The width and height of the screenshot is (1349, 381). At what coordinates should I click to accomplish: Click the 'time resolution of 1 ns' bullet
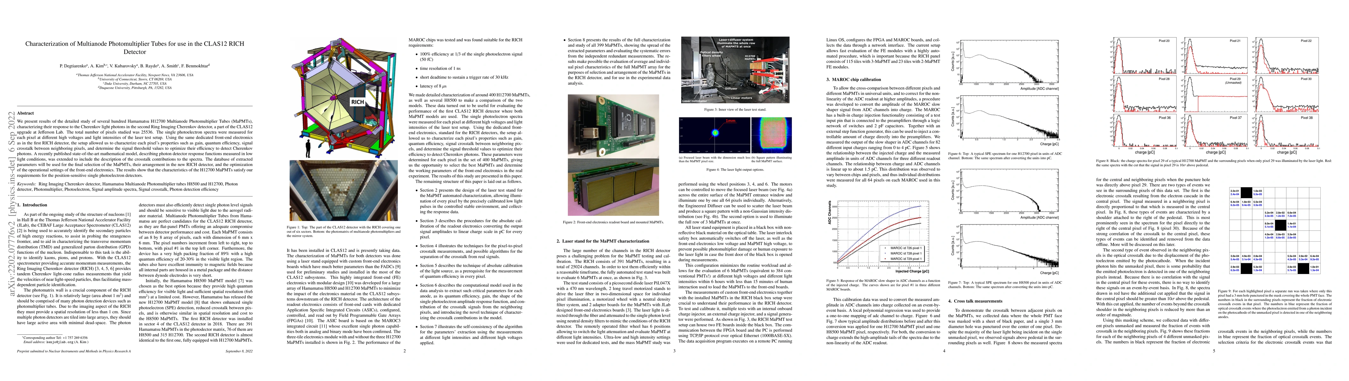click(x=440, y=68)
